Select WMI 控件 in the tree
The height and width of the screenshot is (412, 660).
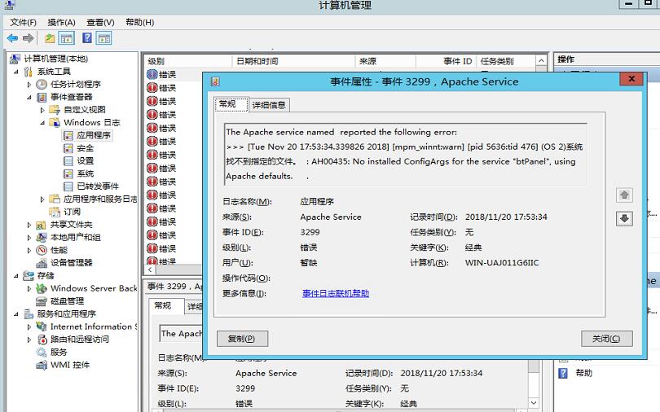pos(70,365)
